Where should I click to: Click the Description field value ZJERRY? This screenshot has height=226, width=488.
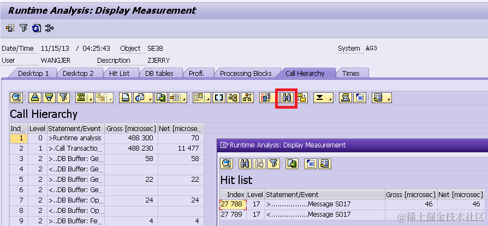(158, 61)
